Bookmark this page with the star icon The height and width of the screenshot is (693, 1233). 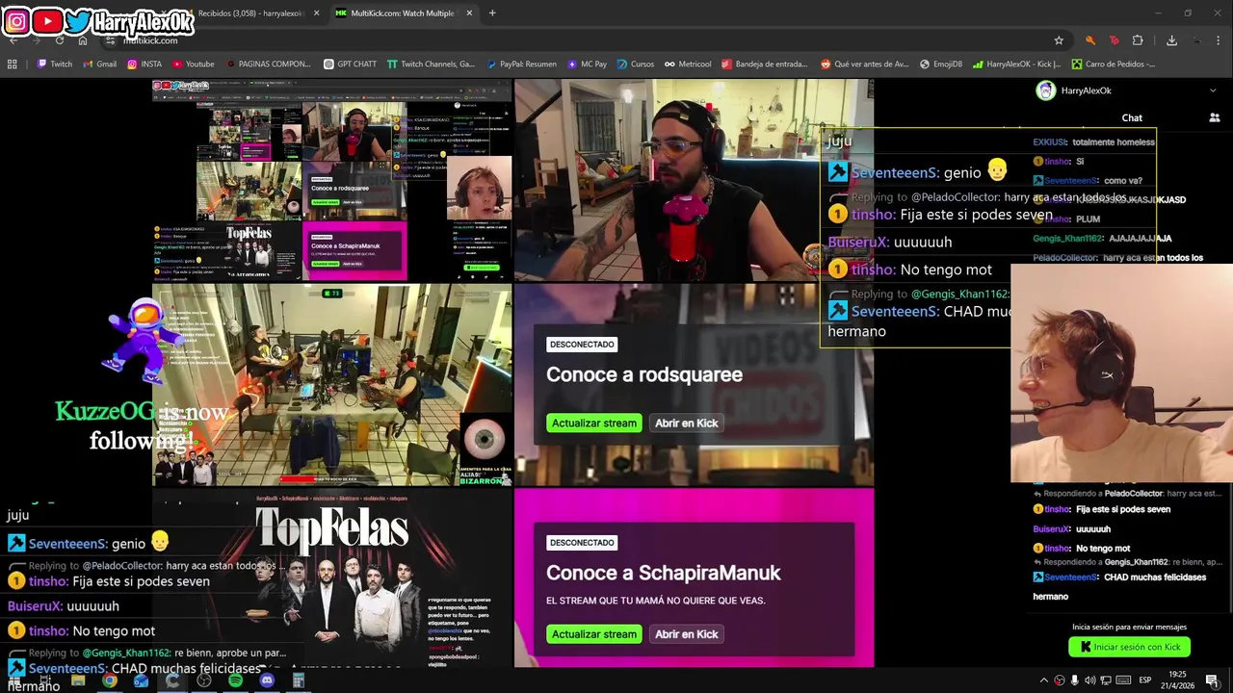click(1059, 40)
